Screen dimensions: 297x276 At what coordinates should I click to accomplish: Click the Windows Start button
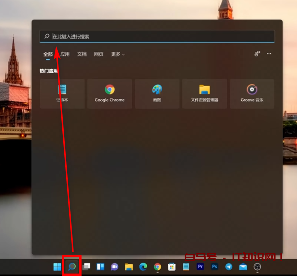57,267
